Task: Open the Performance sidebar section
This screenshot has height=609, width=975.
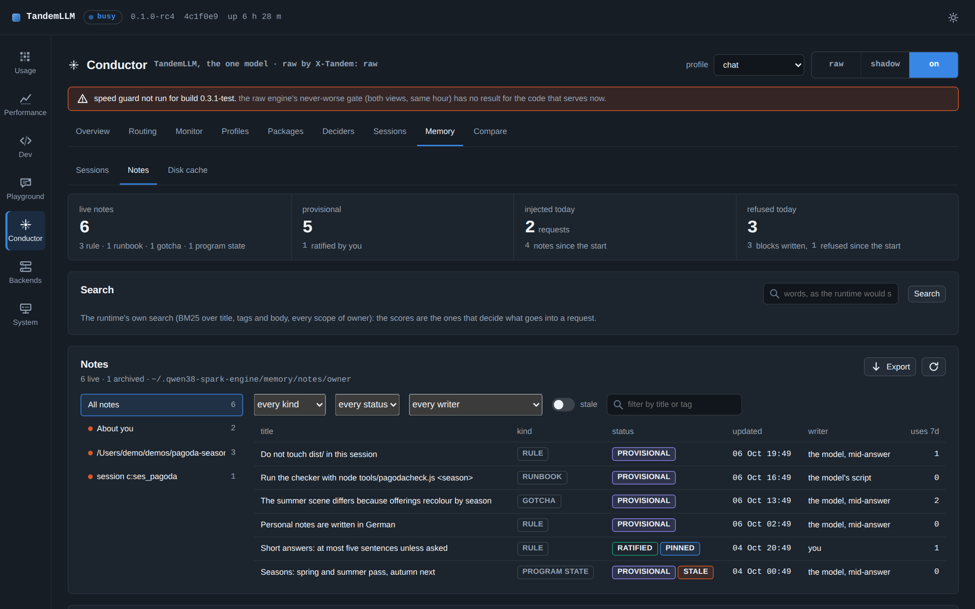Action: [x=25, y=105]
